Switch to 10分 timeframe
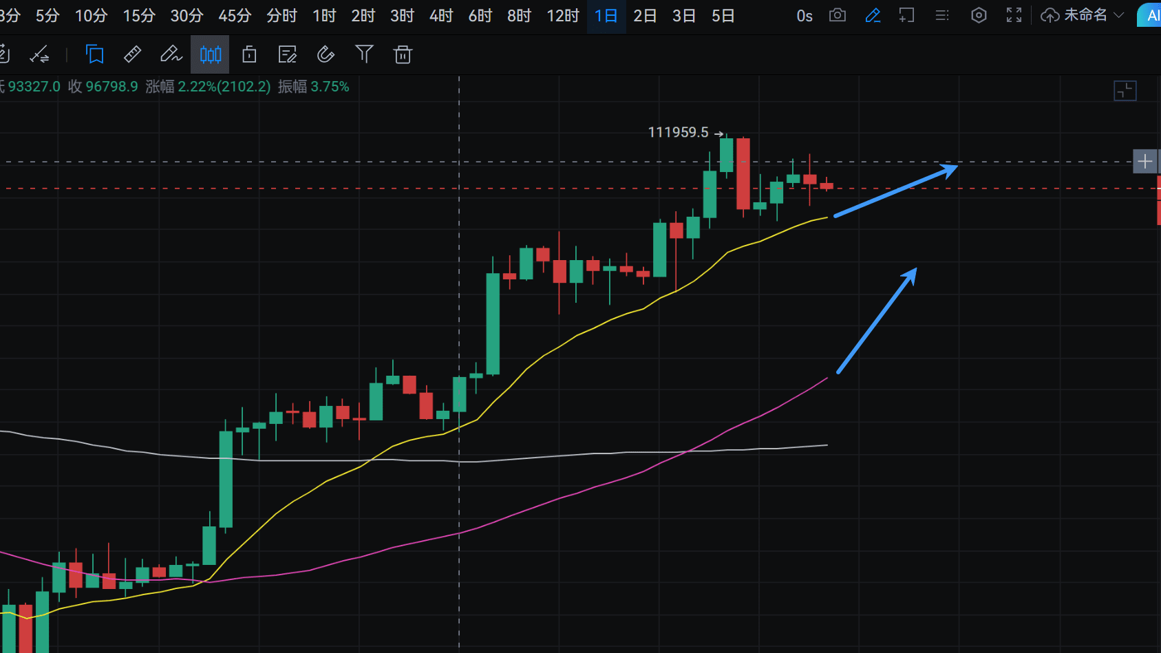The height and width of the screenshot is (653, 1161). (x=91, y=16)
